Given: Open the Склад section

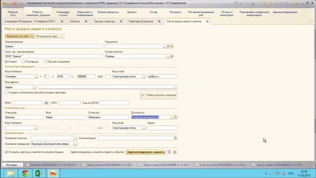Looking at the screenshot, I should (154, 12).
